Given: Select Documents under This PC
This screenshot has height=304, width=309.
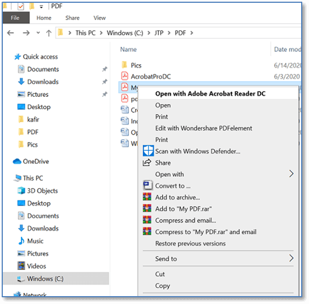Looking at the screenshot, I should [x=43, y=216].
